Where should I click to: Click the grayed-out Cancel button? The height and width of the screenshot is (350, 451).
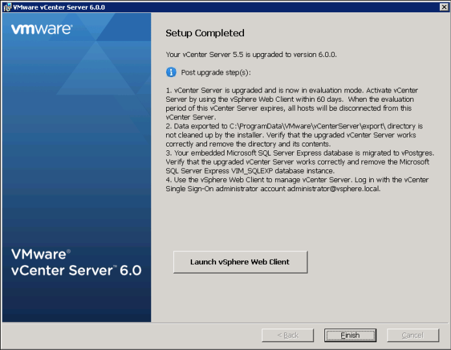(413, 335)
